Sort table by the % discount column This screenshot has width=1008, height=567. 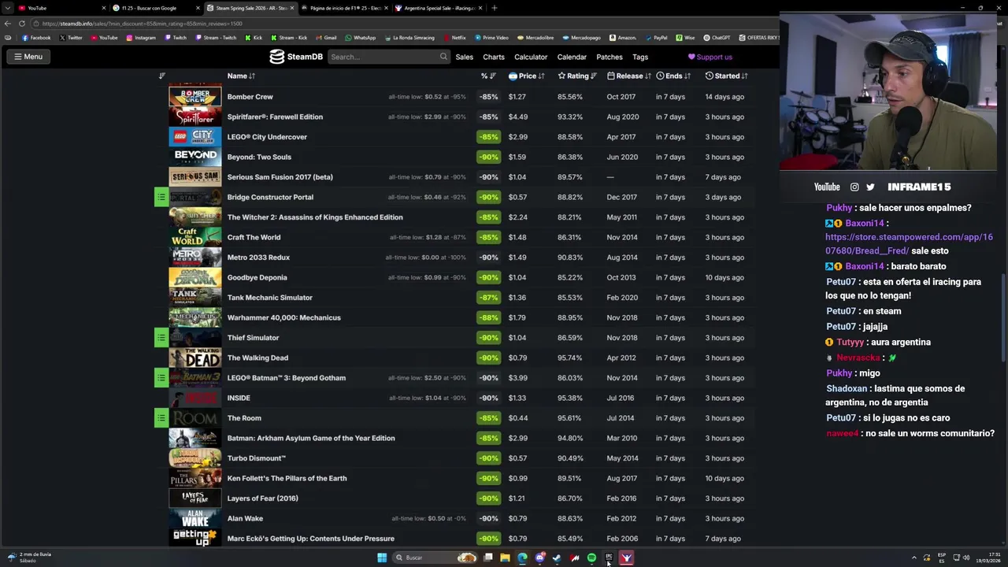[488, 76]
